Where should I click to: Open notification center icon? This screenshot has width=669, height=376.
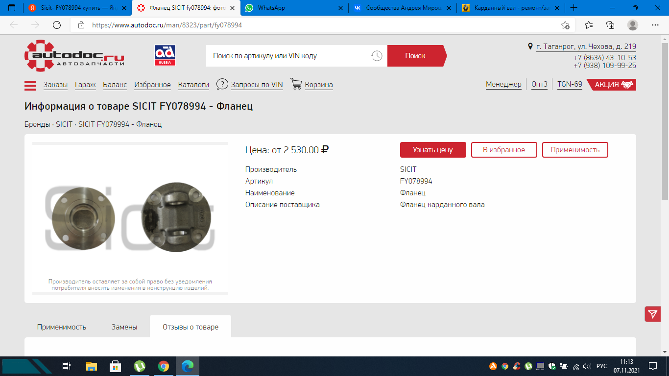pyautogui.click(x=653, y=366)
